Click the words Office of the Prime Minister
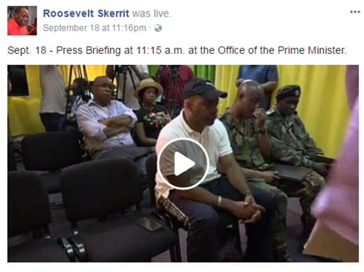Screen dimensions: 364x272 [282, 50]
